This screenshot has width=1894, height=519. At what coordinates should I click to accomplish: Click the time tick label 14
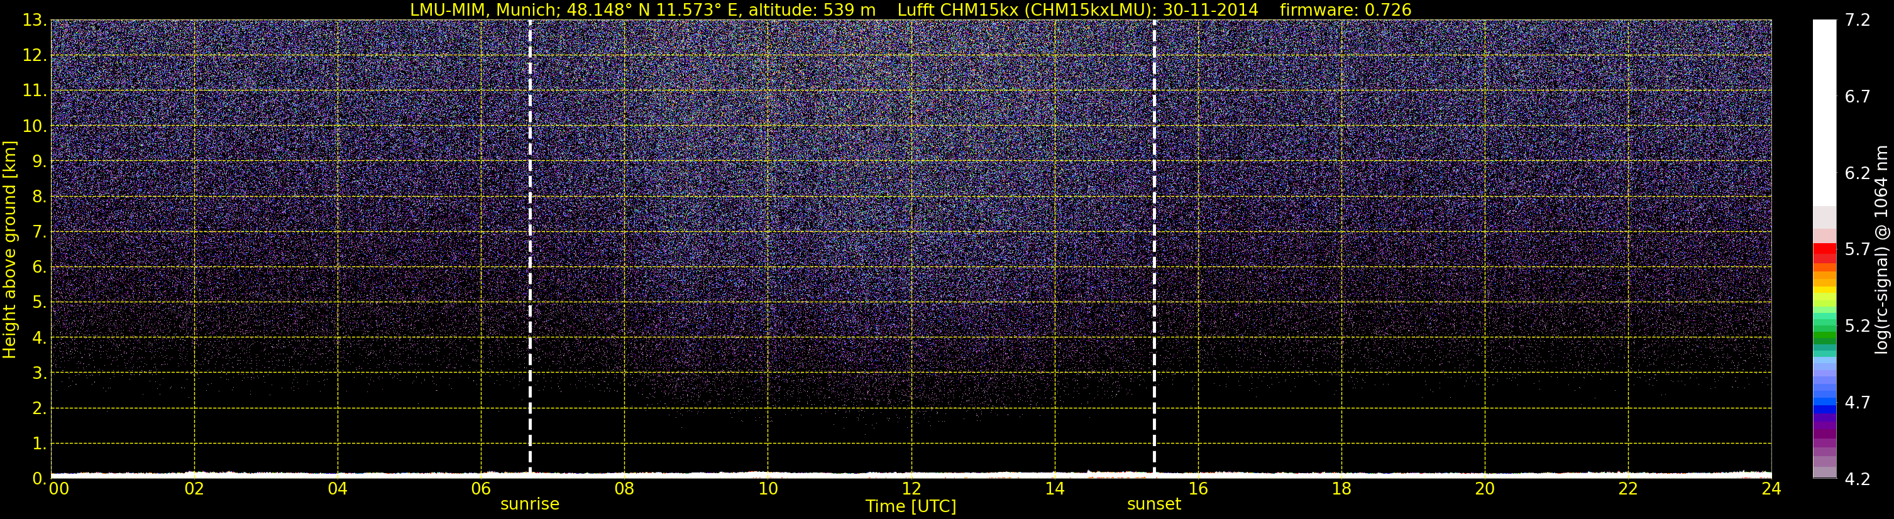[1054, 489]
